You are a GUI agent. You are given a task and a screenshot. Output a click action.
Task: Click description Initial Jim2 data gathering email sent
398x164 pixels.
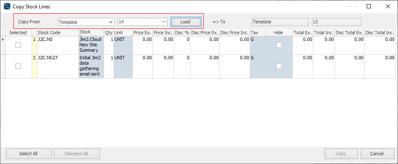click(x=91, y=66)
